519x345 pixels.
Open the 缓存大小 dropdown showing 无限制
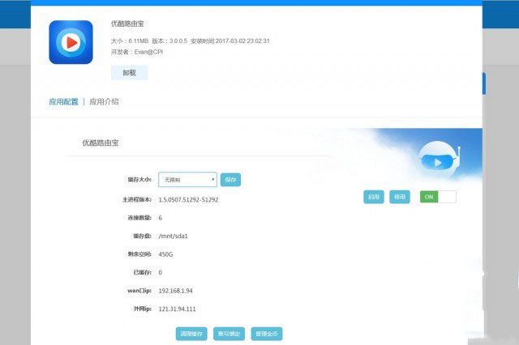pyautogui.click(x=187, y=180)
